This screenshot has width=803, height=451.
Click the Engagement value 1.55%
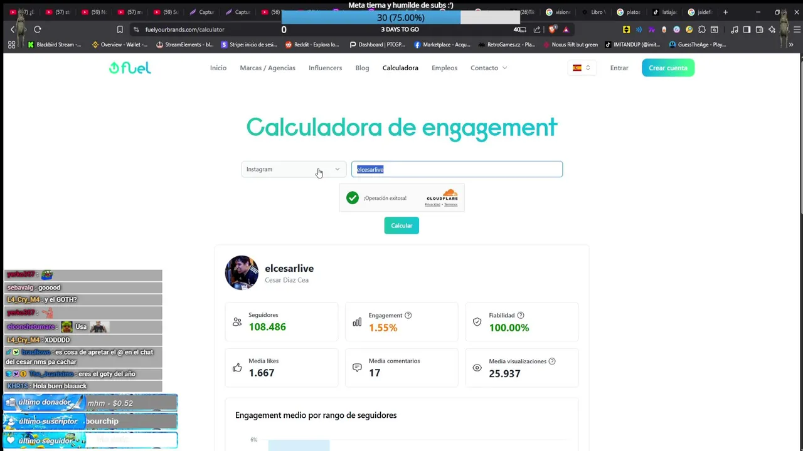383,328
